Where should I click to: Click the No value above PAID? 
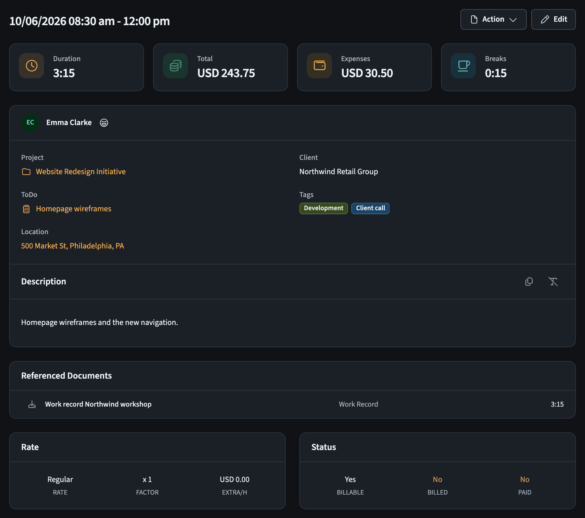click(525, 479)
